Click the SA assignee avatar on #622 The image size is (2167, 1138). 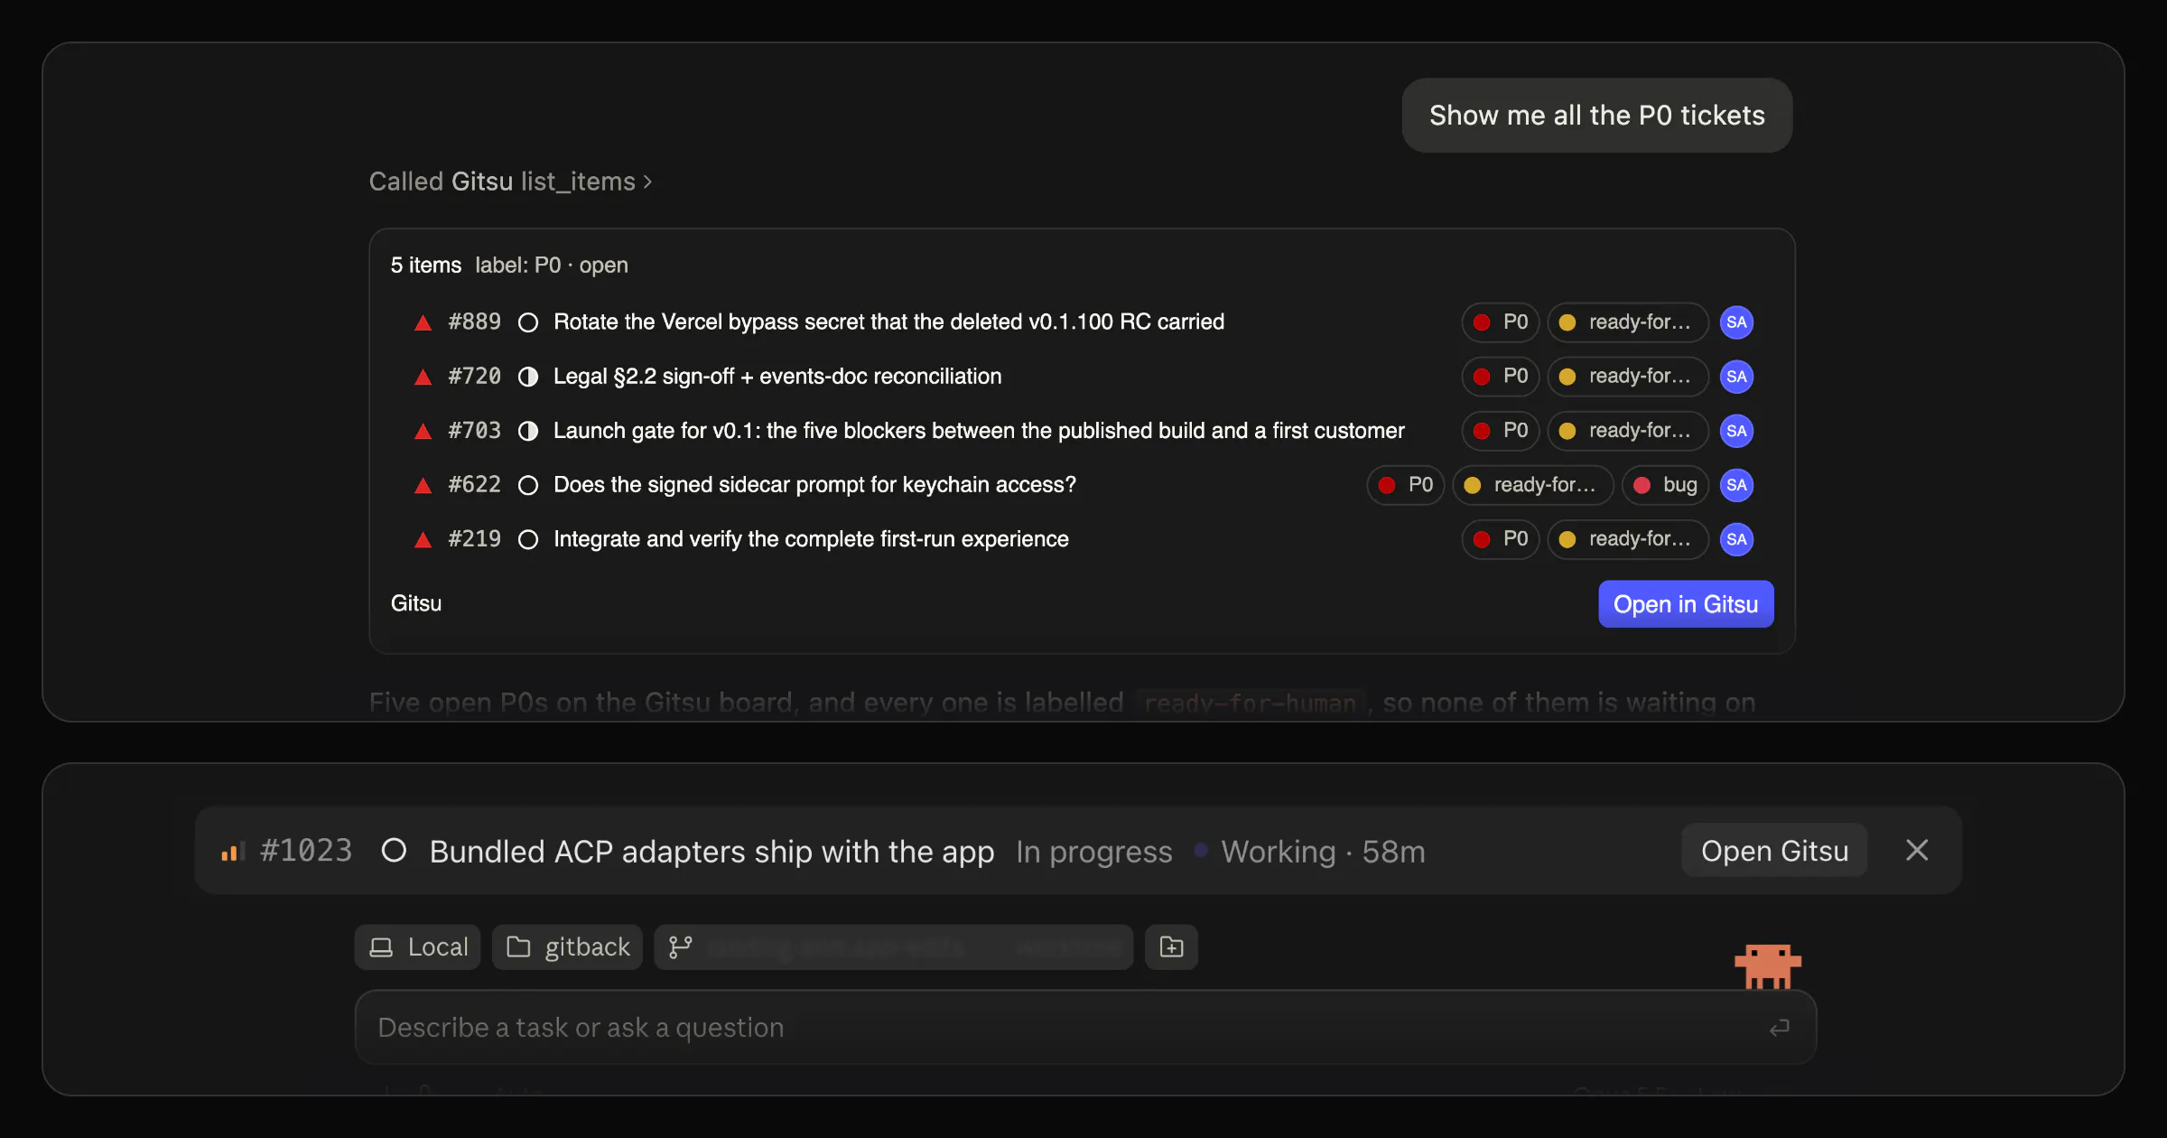[1736, 485]
